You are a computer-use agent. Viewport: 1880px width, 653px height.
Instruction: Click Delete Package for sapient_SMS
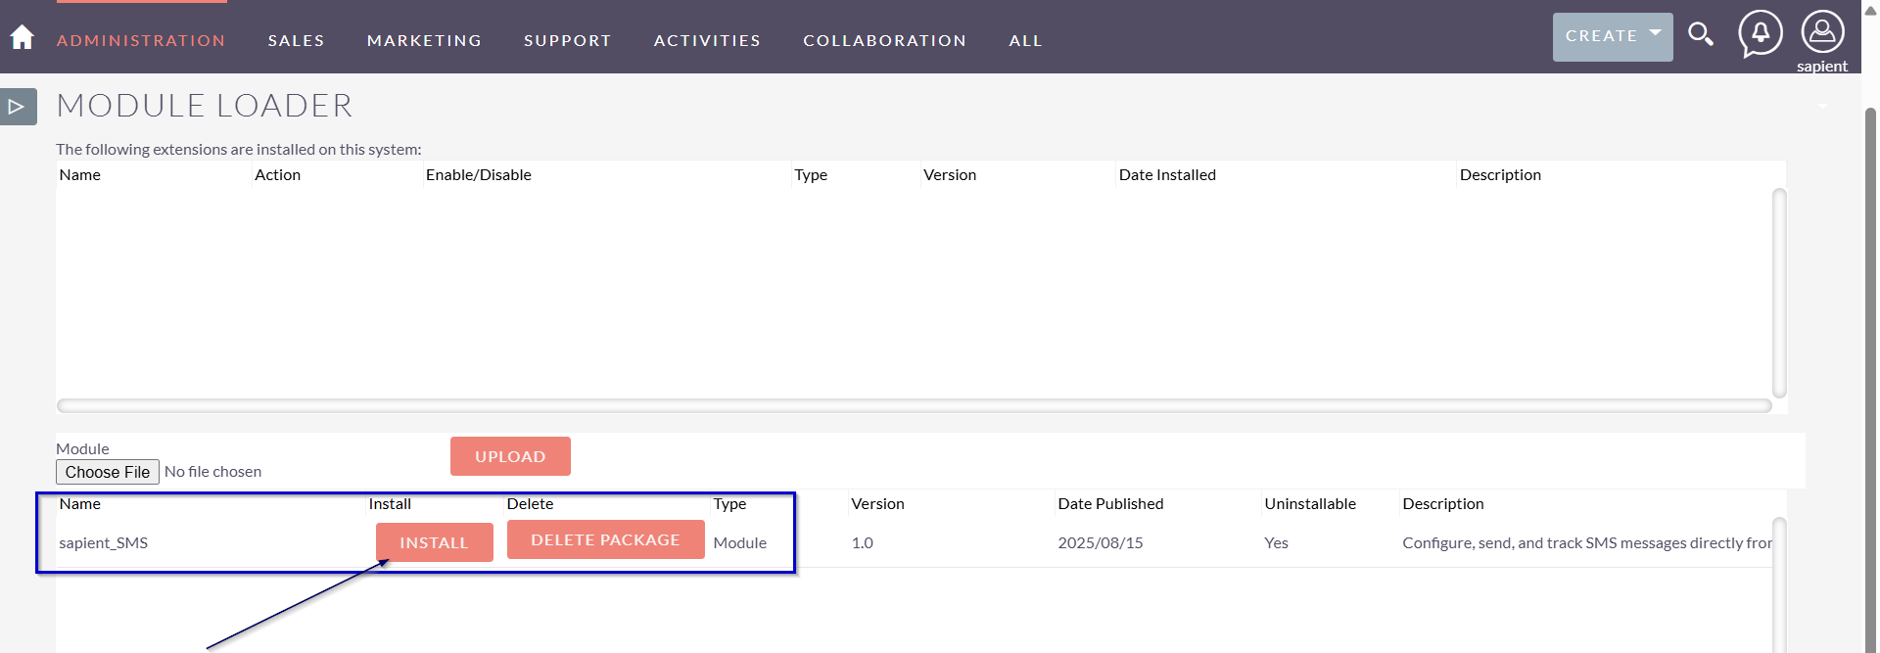point(605,539)
